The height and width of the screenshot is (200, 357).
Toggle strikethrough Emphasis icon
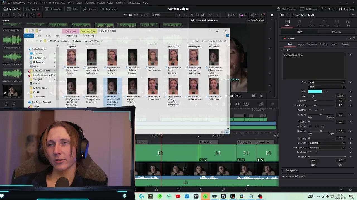click(x=310, y=152)
